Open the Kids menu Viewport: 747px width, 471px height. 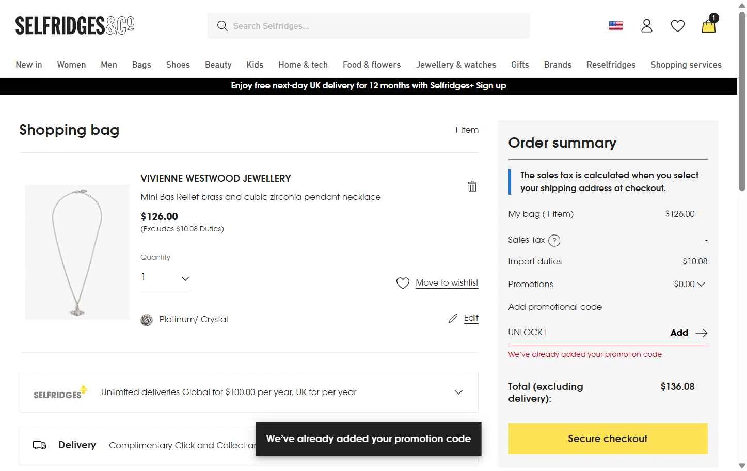pyautogui.click(x=255, y=65)
